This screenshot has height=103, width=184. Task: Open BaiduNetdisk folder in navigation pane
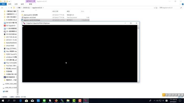click(x=11, y=43)
